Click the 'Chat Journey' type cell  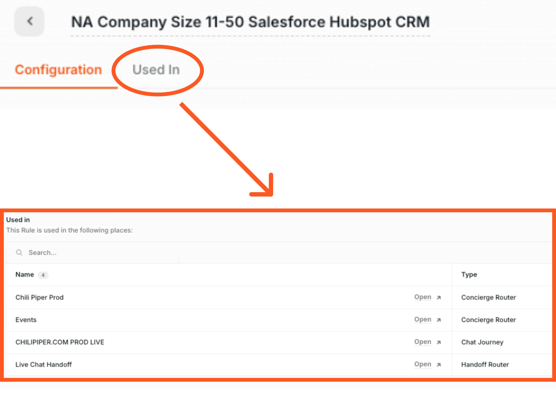pyautogui.click(x=482, y=342)
